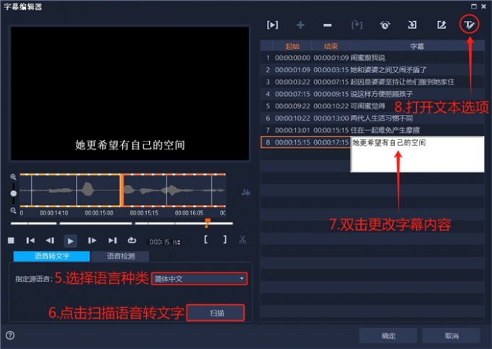This screenshot has height=349, width=492.
Task: Select subtitle row 3 starting 00:00:03:22
Action: pyautogui.click(x=372, y=82)
